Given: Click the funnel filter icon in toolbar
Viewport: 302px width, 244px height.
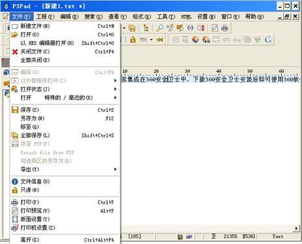Looking at the screenshot, I should point(257,40).
